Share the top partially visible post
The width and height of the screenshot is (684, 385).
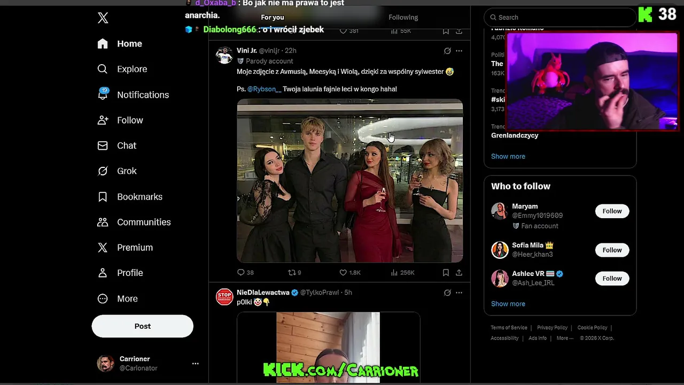click(x=459, y=31)
